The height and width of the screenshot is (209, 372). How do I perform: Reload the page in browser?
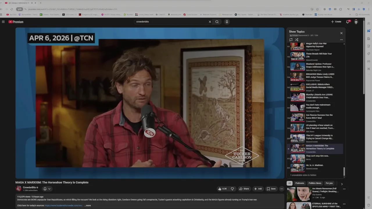[x=12, y=9]
